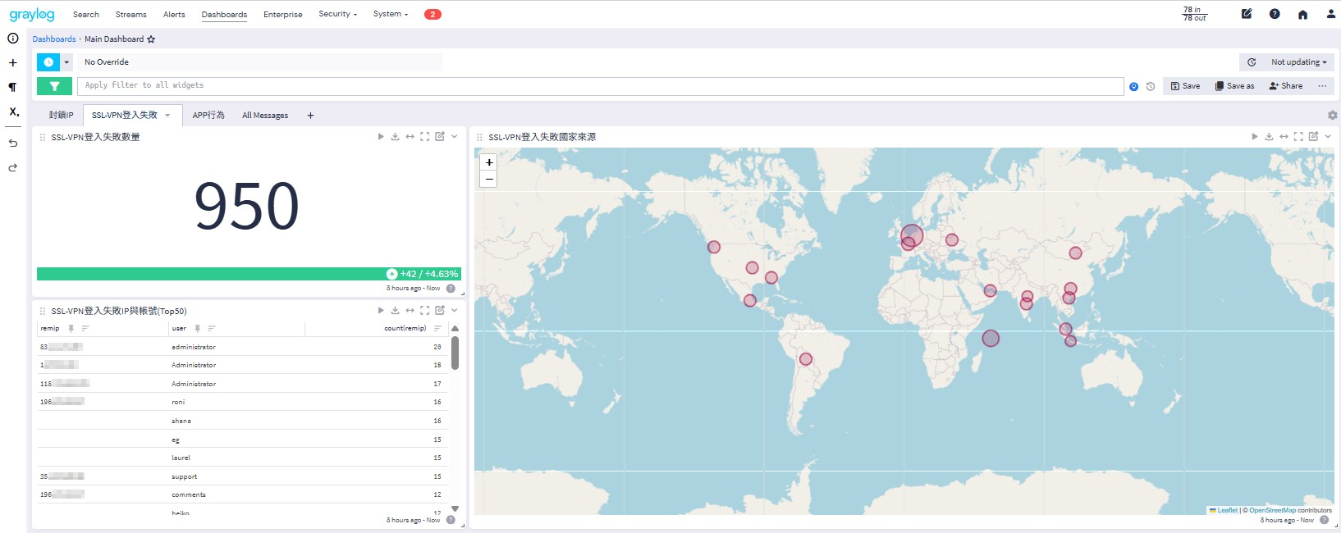Click the Dashboards breadcrumb link
This screenshot has width=1341, height=533.
tap(54, 39)
